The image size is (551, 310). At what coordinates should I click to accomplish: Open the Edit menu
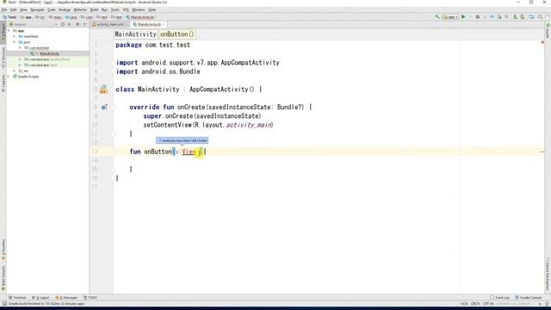14,9
